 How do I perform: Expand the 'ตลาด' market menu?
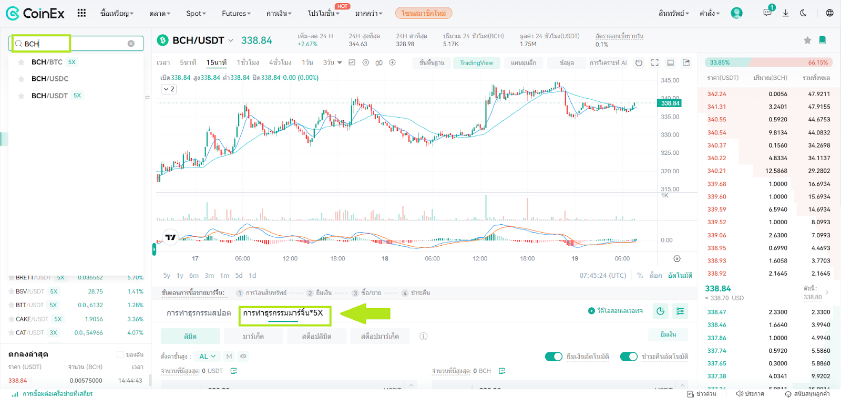[x=160, y=13]
